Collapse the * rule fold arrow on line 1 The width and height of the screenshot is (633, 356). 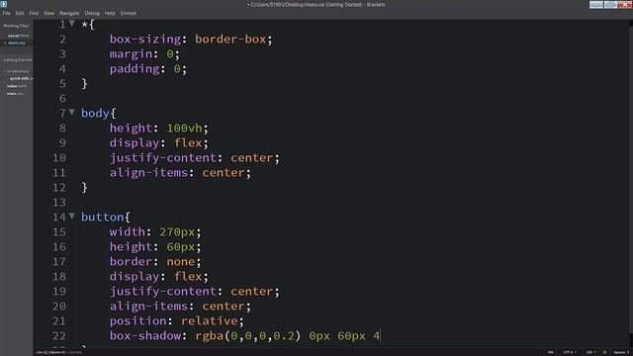(x=72, y=24)
